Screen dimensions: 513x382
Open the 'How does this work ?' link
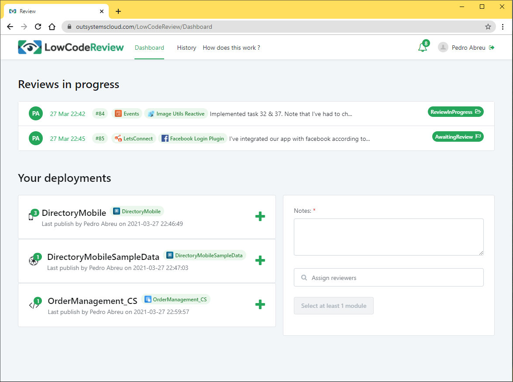[x=231, y=48]
